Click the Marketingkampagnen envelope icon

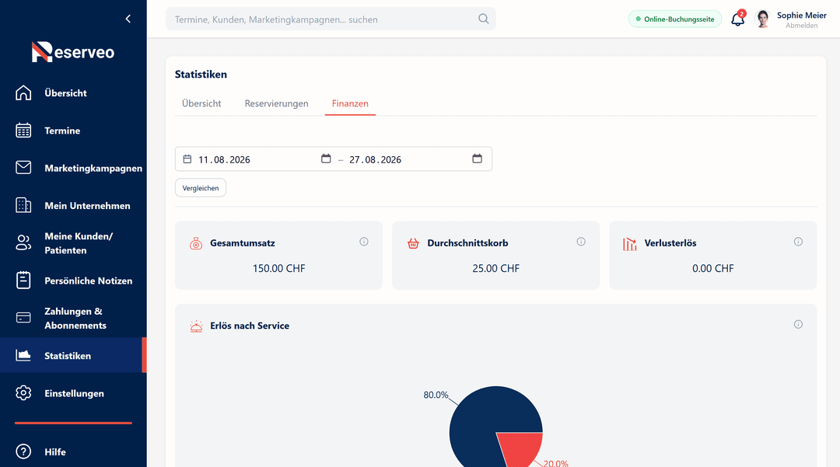pos(23,167)
